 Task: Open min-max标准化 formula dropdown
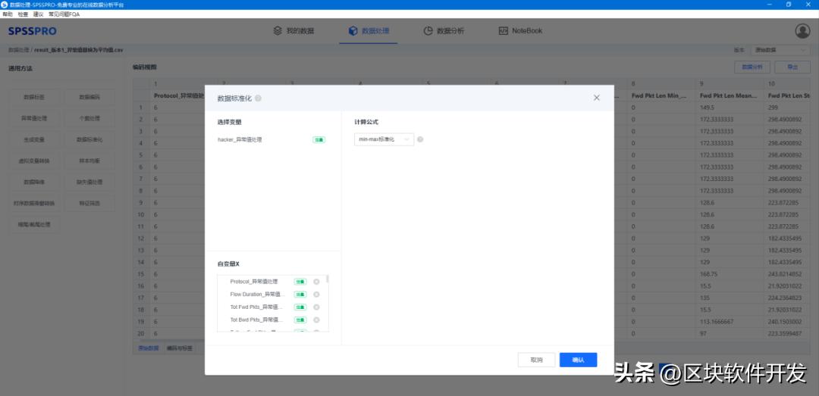tap(384, 139)
